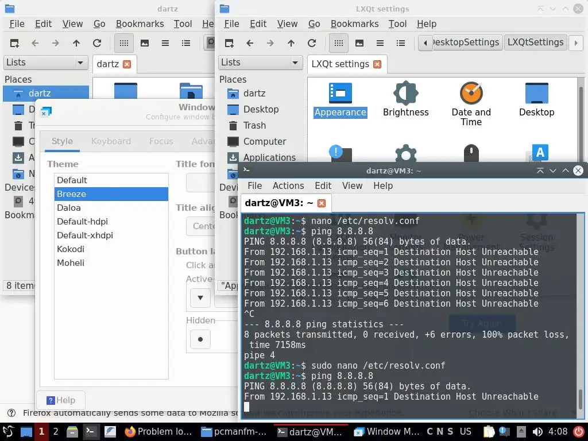Open the volume control in system tray
Viewport: 588px width, 441px height.
pyautogui.click(x=537, y=432)
